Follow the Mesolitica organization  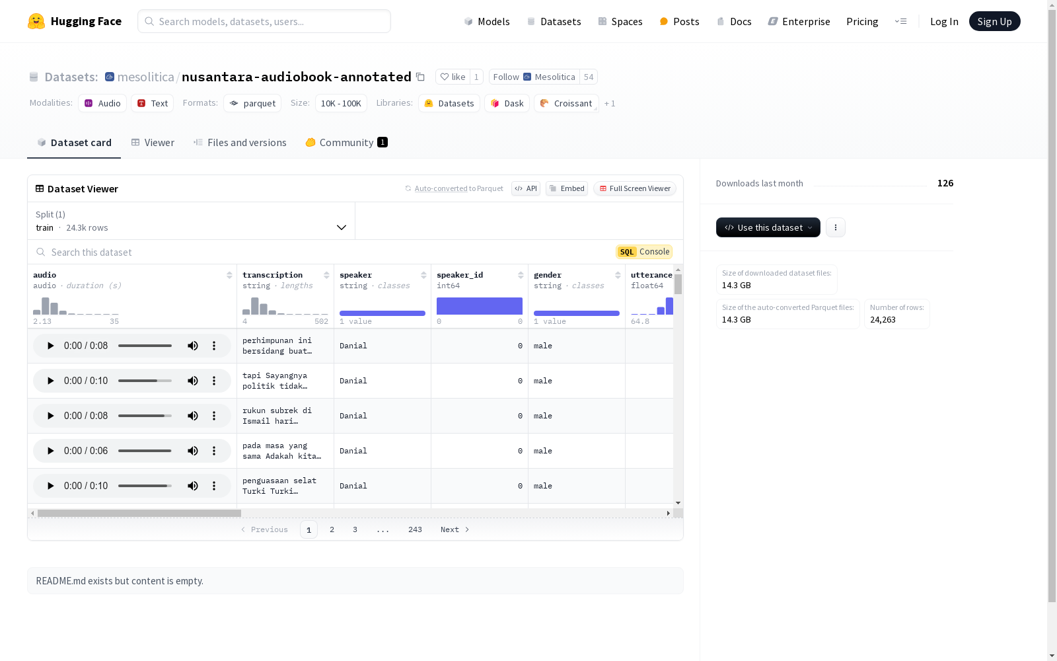tap(534, 77)
